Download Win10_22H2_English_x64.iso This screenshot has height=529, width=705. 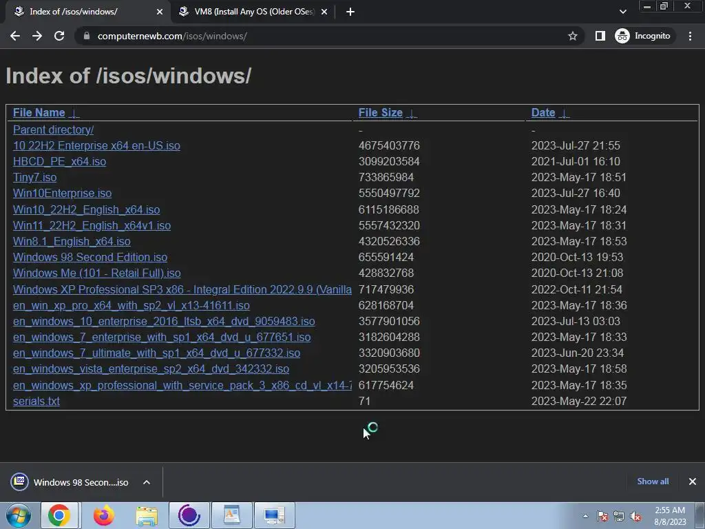[x=86, y=209]
